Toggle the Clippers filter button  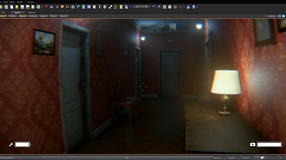point(43,16)
